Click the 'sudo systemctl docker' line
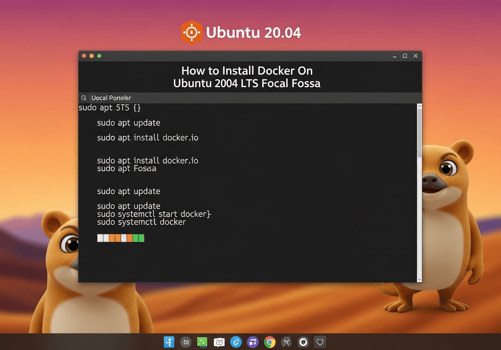The height and width of the screenshot is (350, 501). point(141,222)
